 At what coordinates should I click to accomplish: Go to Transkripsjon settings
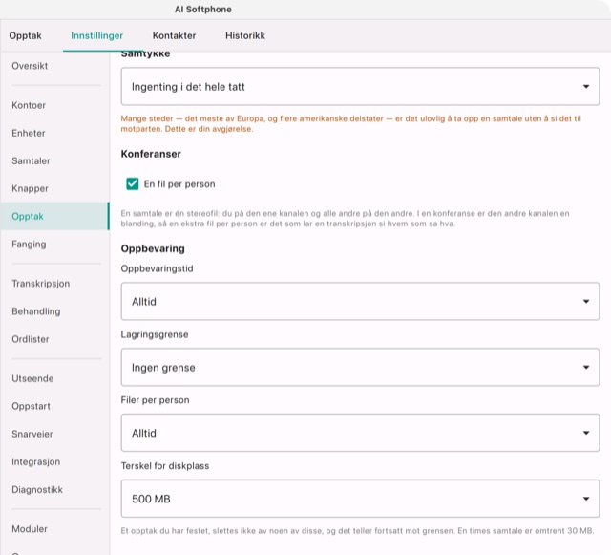[x=55, y=284]
